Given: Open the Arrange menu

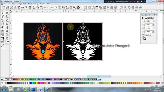Looking at the screenshot, I should coord(19,4).
